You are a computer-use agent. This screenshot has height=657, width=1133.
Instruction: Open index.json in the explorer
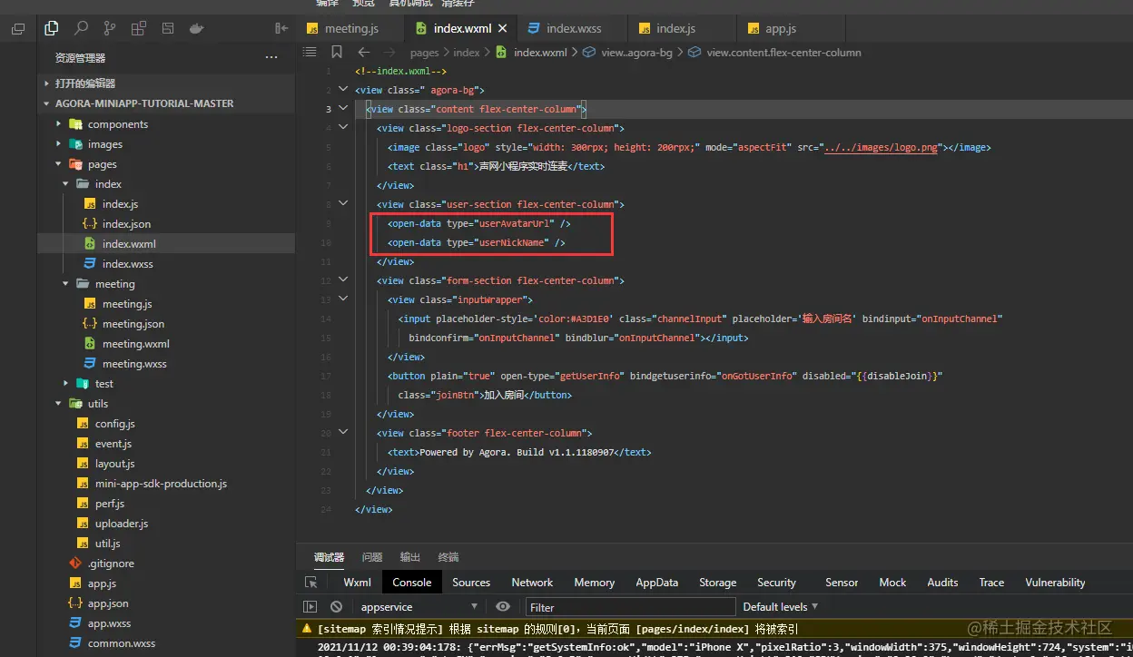pos(166,224)
